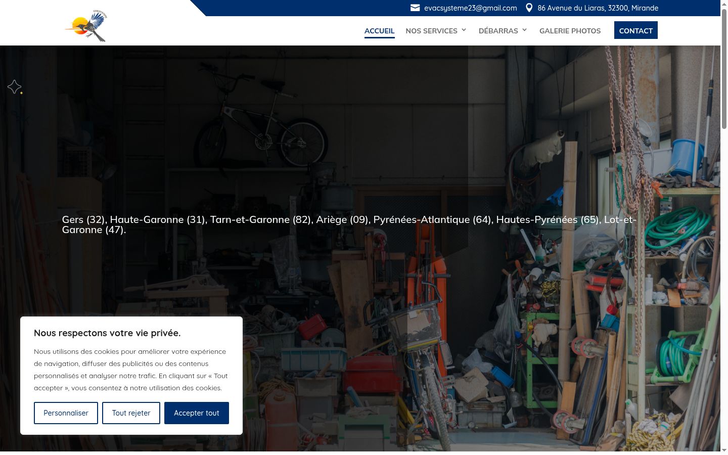Open the 86 Avenue du Liaras address
This screenshot has height=455, width=728.
(x=598, y=8)
